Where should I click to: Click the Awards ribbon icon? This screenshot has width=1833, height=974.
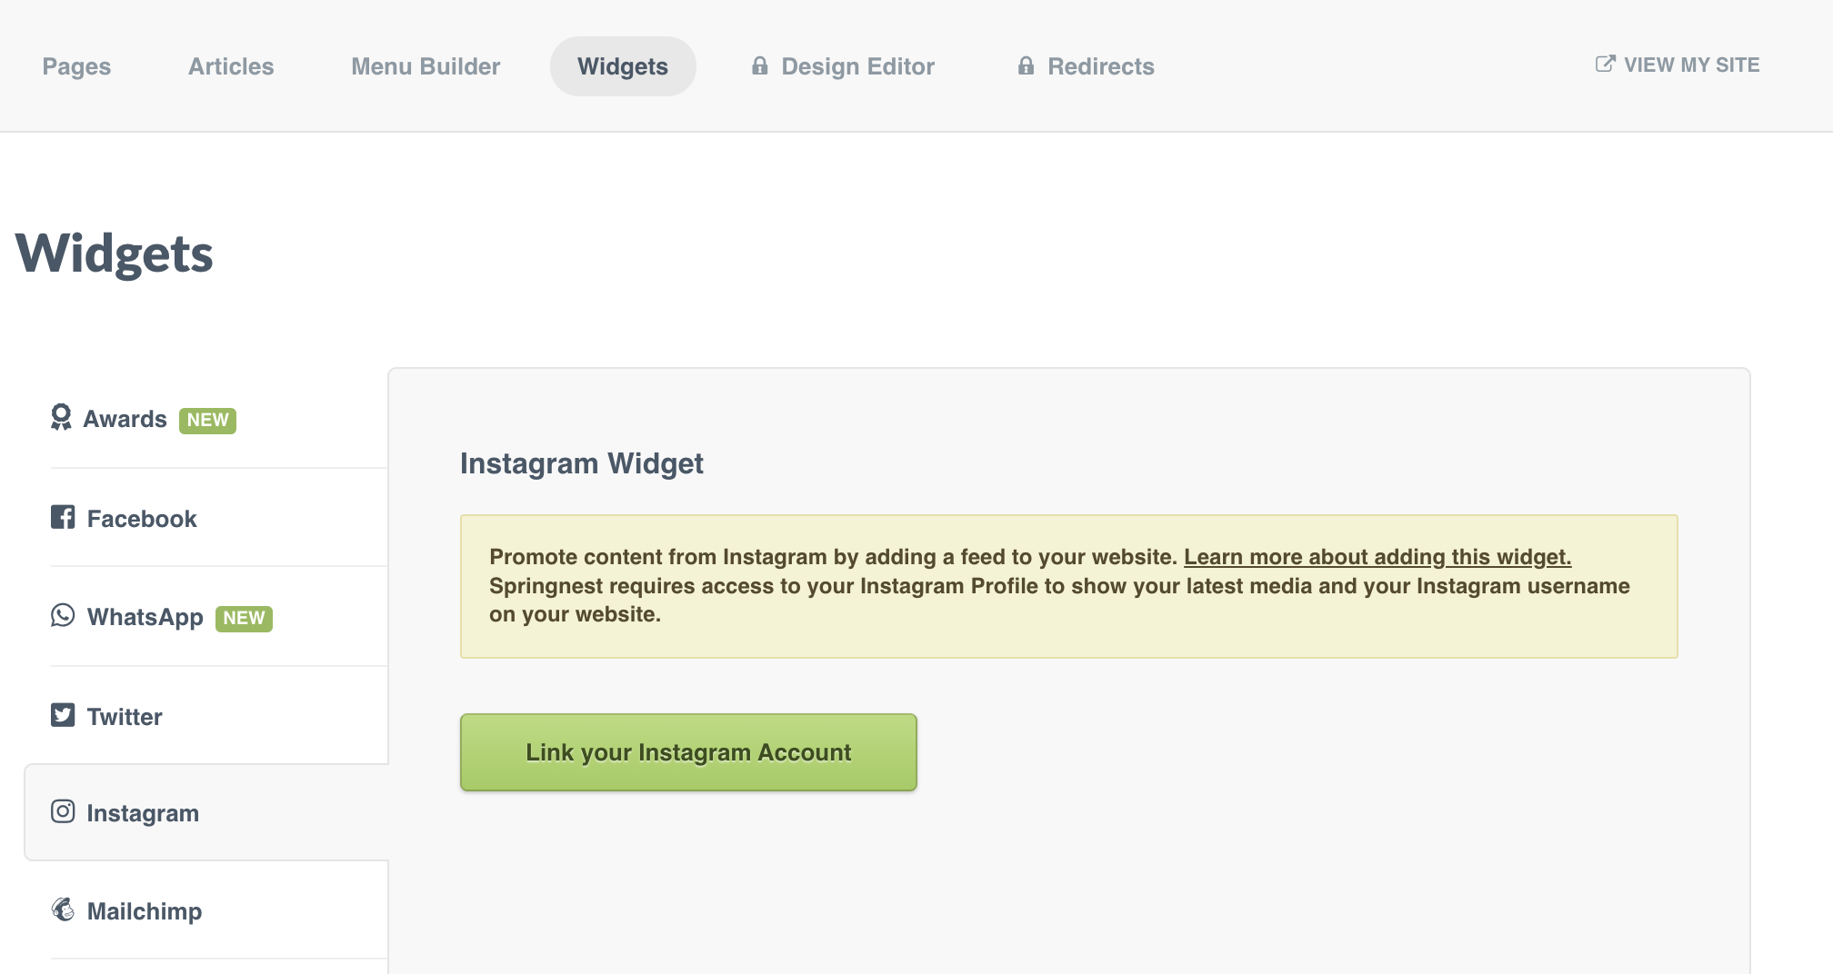pos(61,418)
